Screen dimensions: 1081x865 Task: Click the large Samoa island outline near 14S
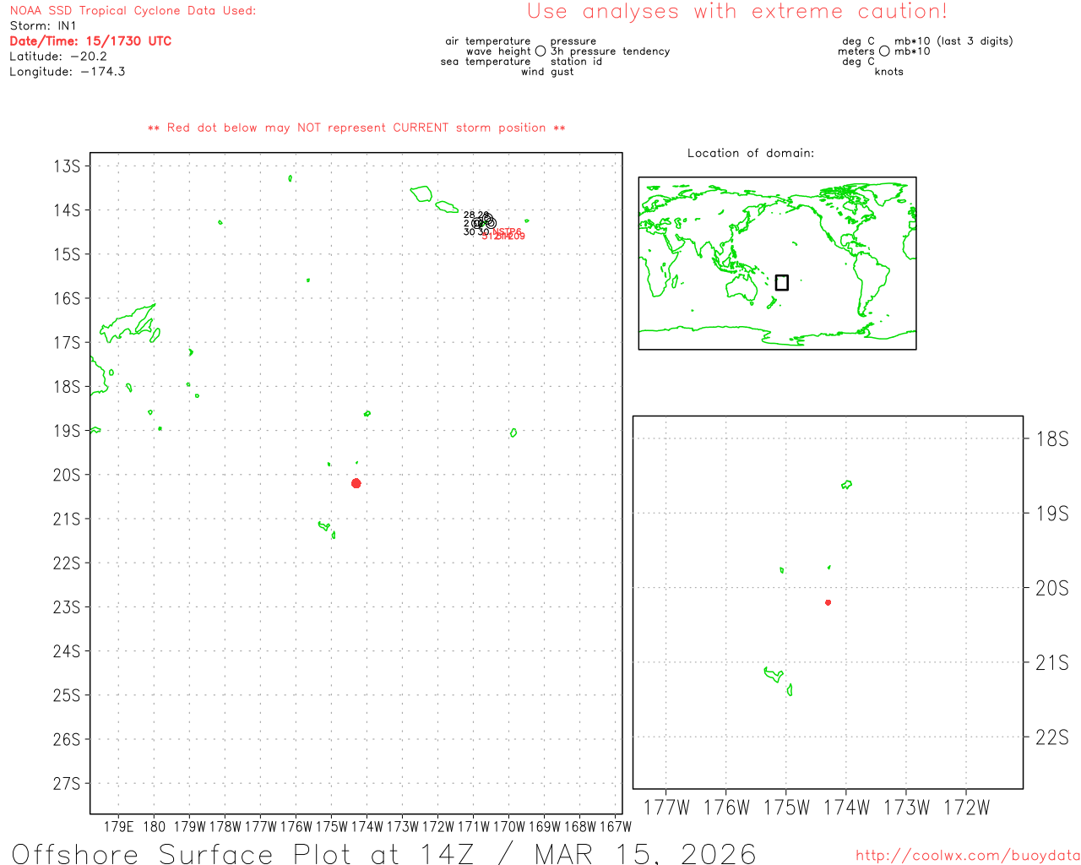(421, 193)
